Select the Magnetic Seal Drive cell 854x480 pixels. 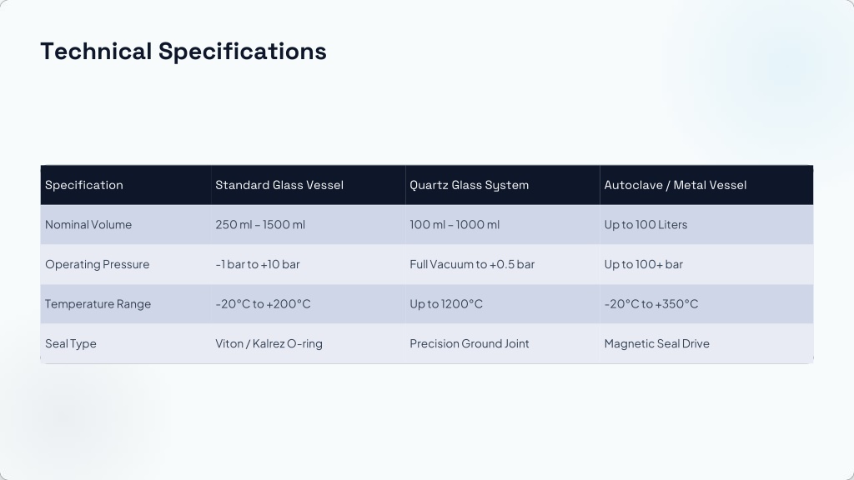coord(706,344)
